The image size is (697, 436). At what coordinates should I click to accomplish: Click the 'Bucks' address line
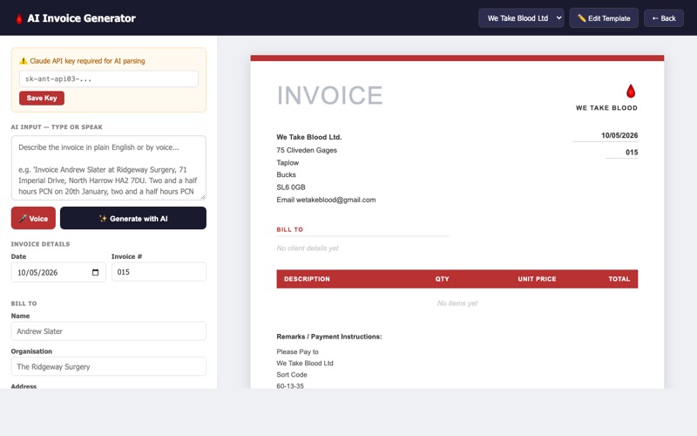pos(286,174)
